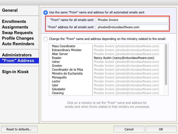This screenshot has width=178, height=134.
Task: Open the Sign-in Kiosk settings
Action: (15, 72)
